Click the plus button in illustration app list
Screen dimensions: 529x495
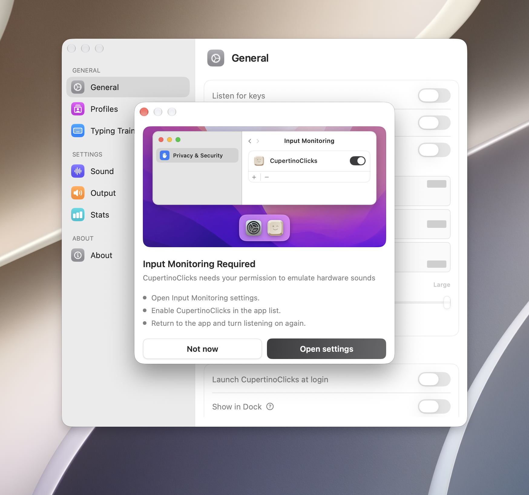(x=254, y=177)
